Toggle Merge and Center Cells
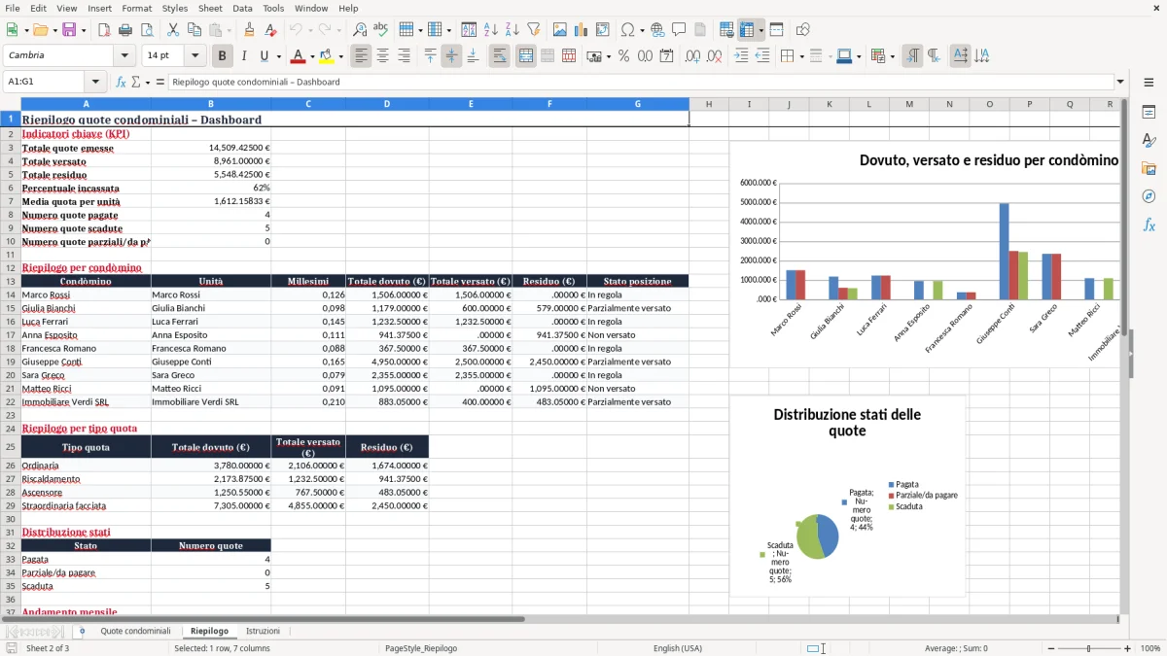 tap(526, 56)
